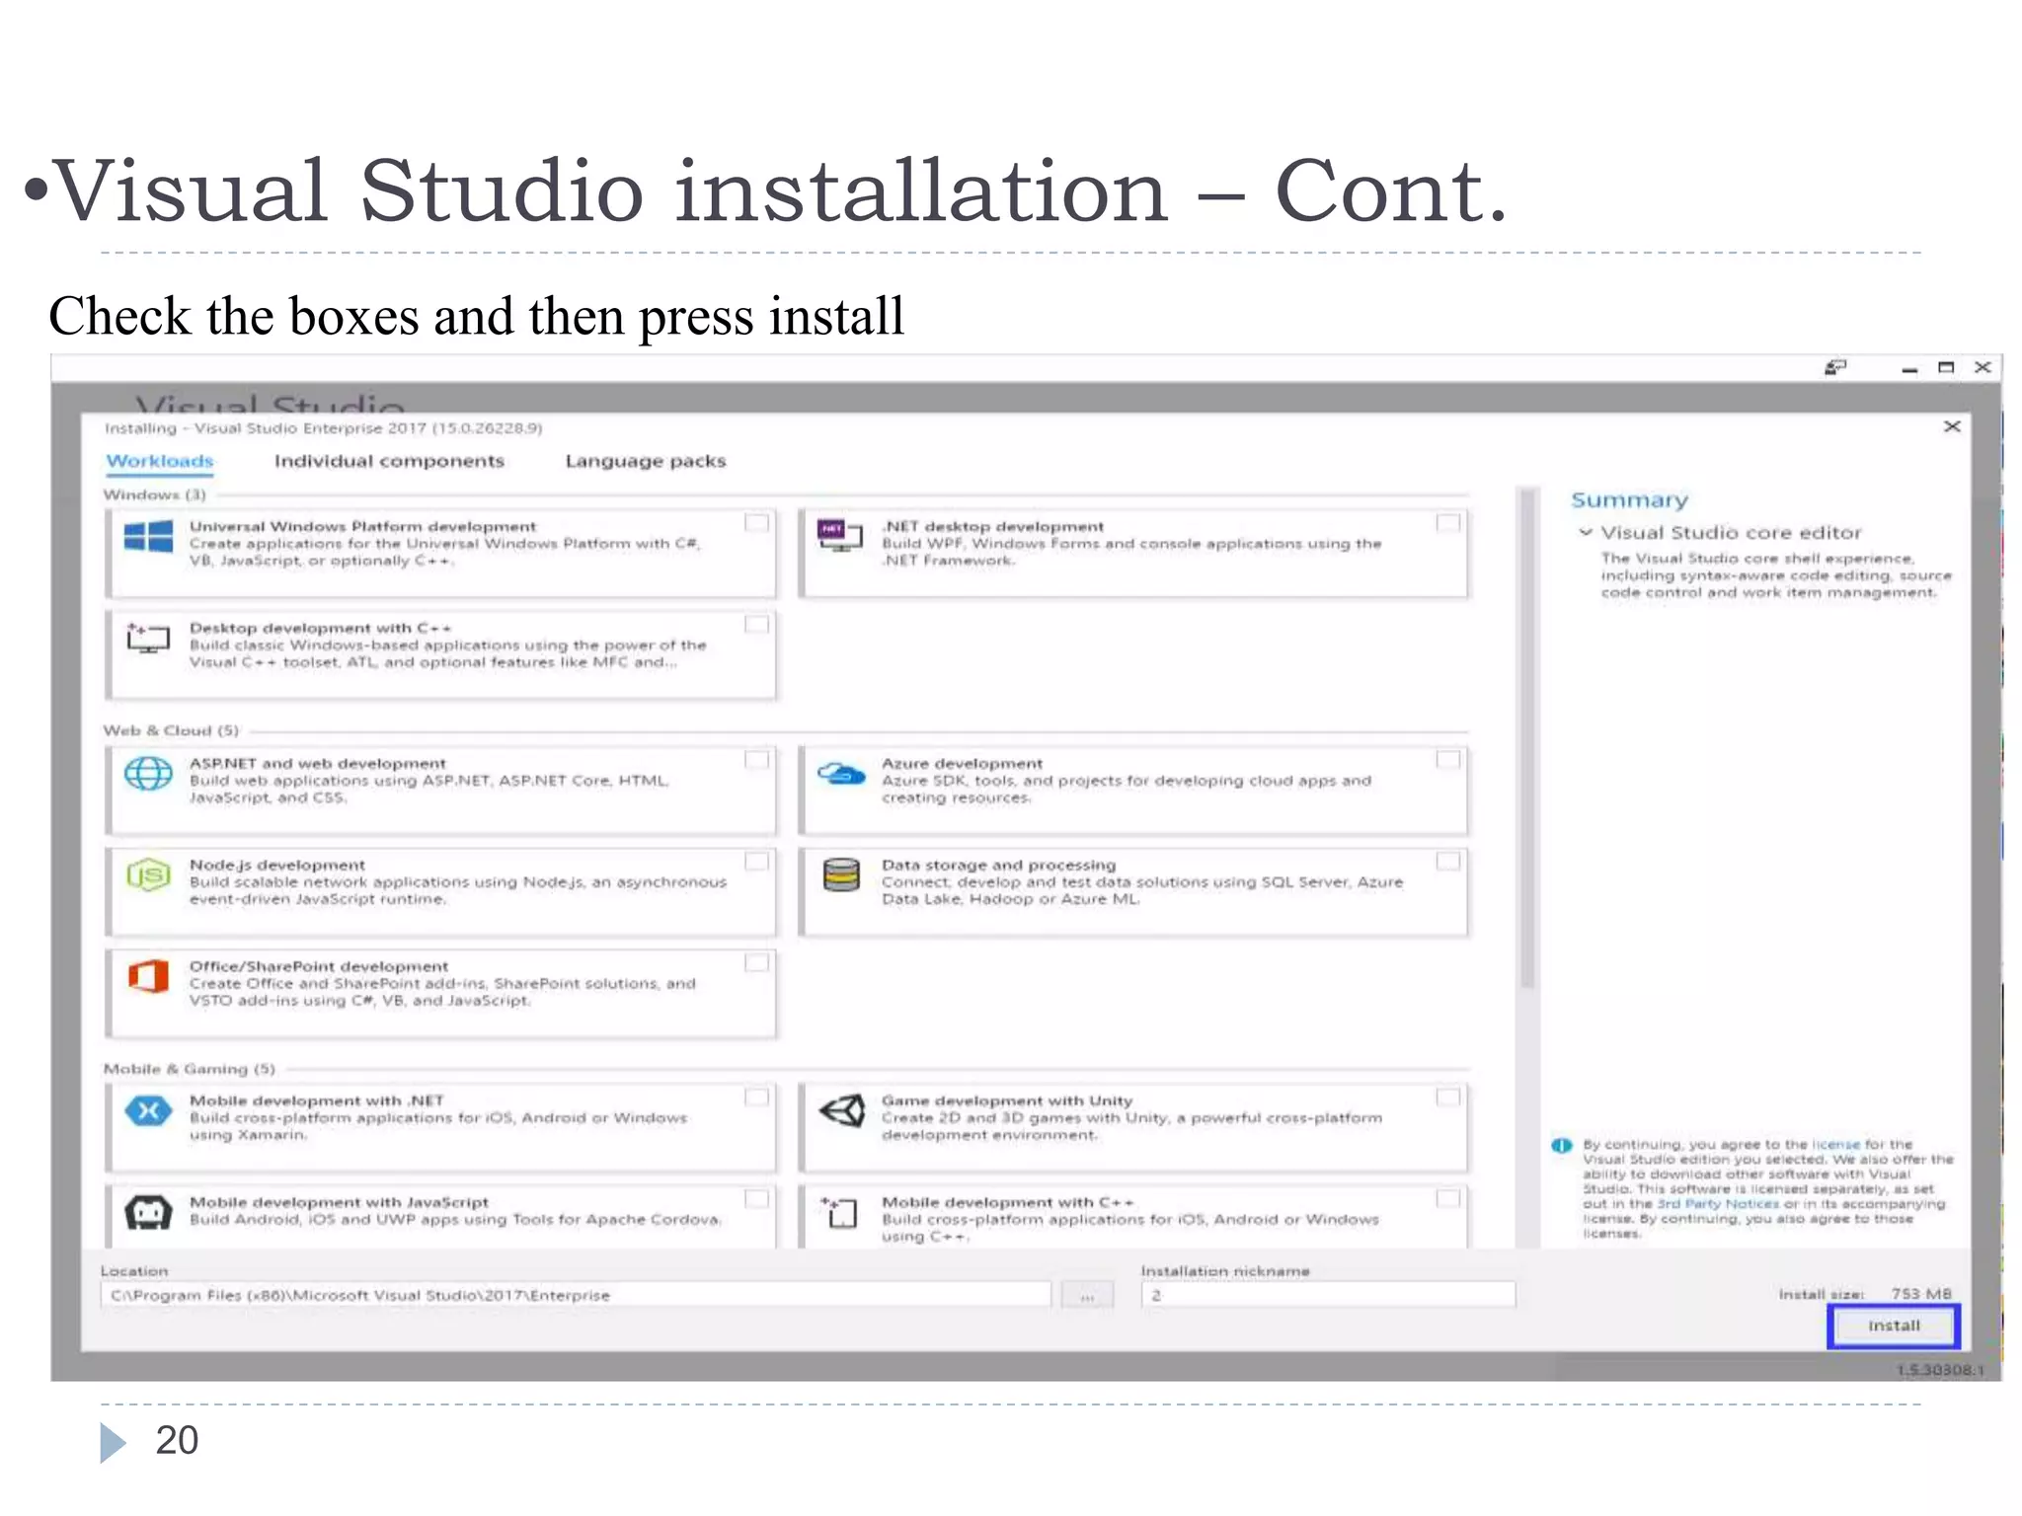Click the Node.js development JS icon
The height and width of the screenshot is (1516, 2022).
point(148,874)
